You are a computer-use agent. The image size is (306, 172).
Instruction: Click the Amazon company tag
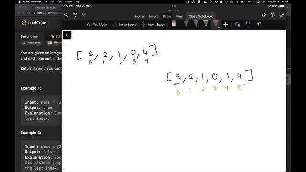(x=32, y=43)
